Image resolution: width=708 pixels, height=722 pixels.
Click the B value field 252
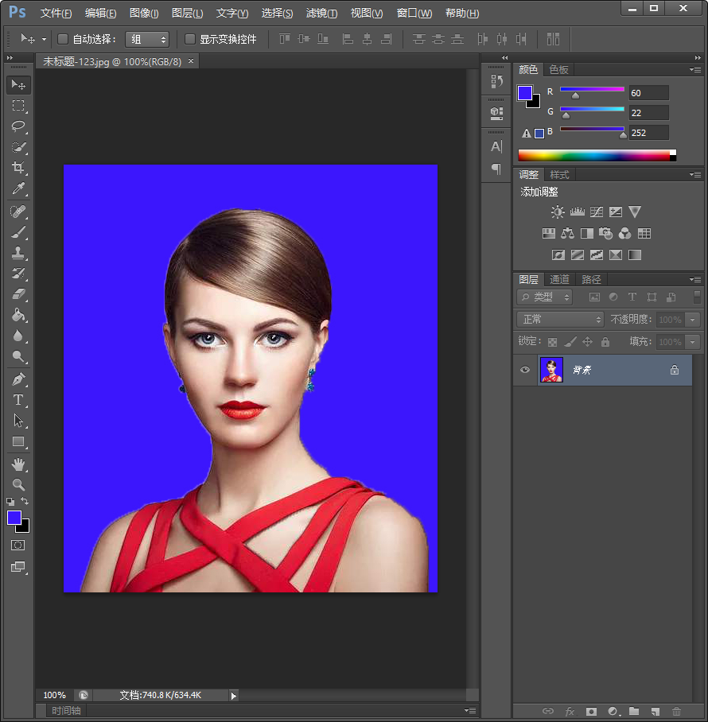648,133
